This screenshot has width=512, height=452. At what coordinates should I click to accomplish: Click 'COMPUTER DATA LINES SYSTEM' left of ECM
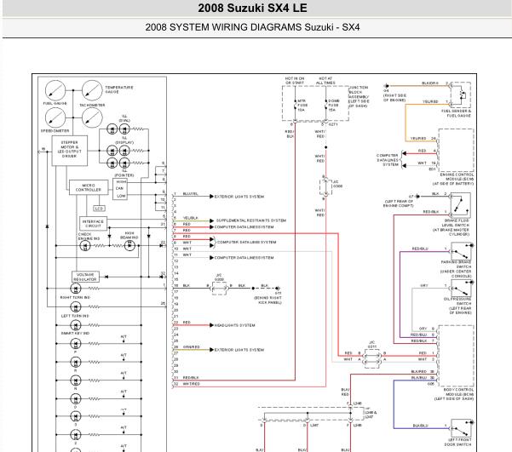(x=388, y=160)
